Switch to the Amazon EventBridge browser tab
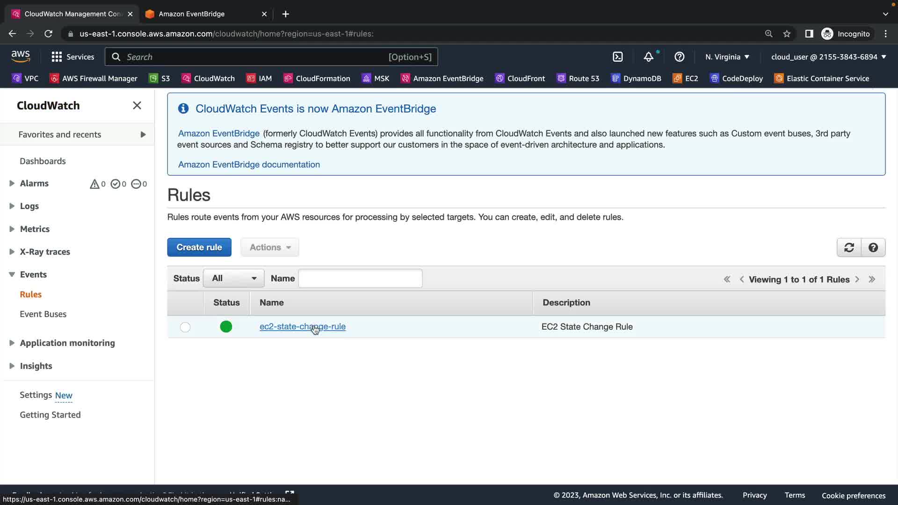The width and height of the screenshot is (898, 505). pyautogui.click(x=192, y=14)
